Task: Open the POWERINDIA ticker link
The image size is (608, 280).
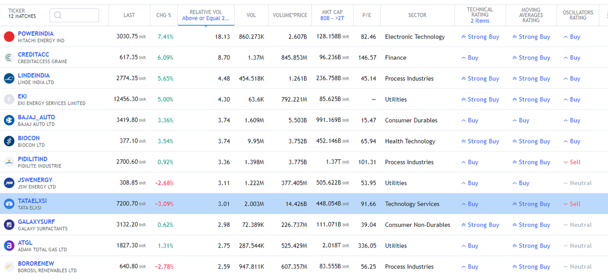Action: tap(35, 33)
